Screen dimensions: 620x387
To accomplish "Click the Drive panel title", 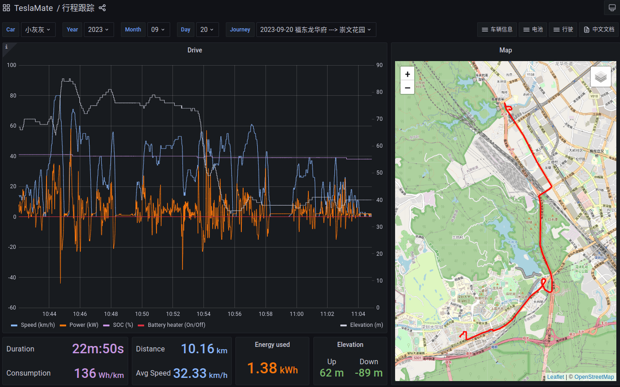I will 194,50.
